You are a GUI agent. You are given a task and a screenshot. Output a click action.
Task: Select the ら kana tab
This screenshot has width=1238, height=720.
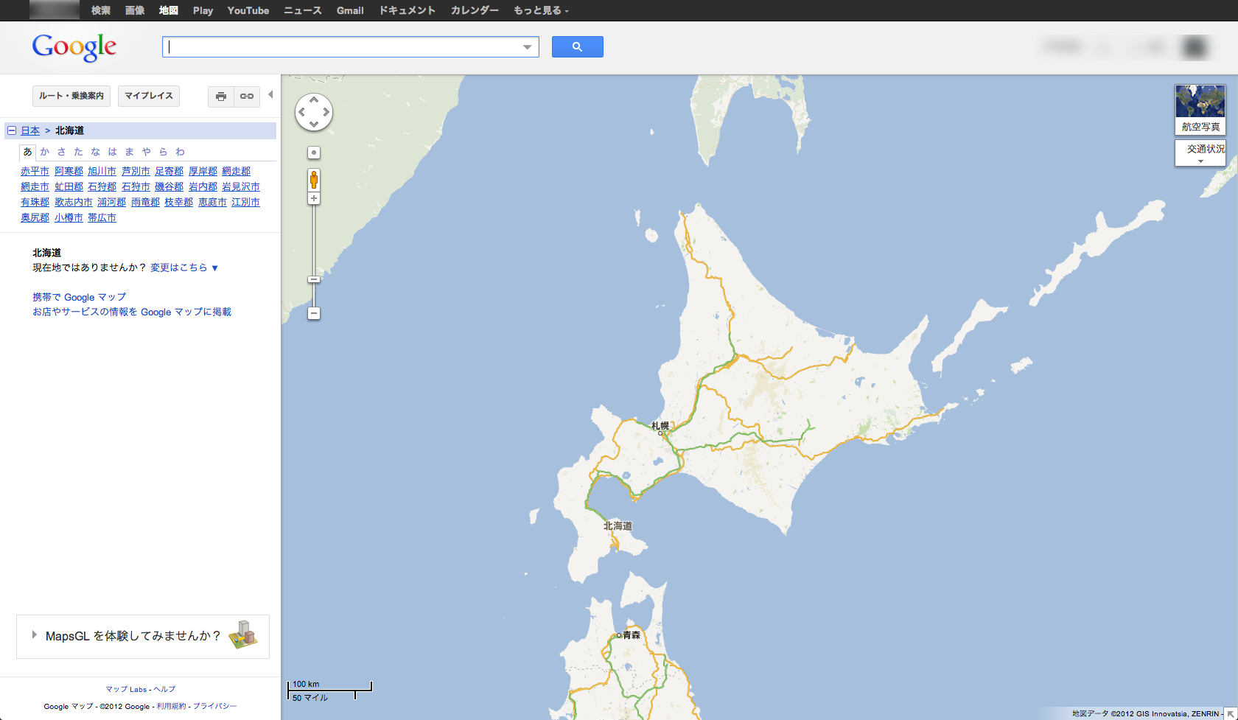163,152
